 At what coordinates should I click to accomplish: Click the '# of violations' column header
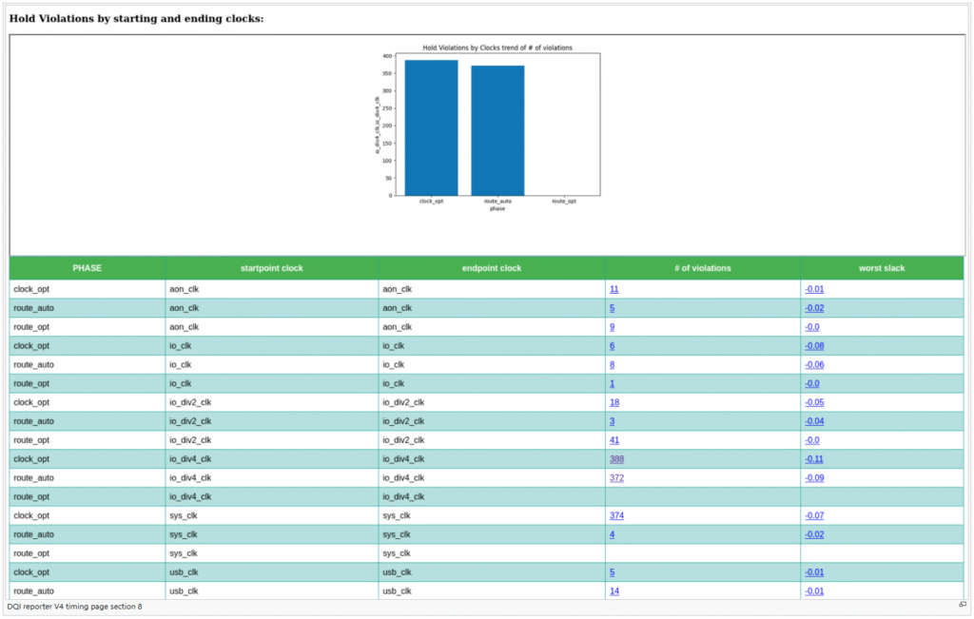click(x=702, y=268)
